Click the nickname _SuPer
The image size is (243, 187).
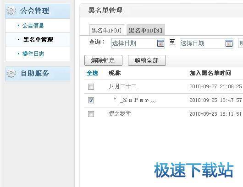tap(134, 100)
